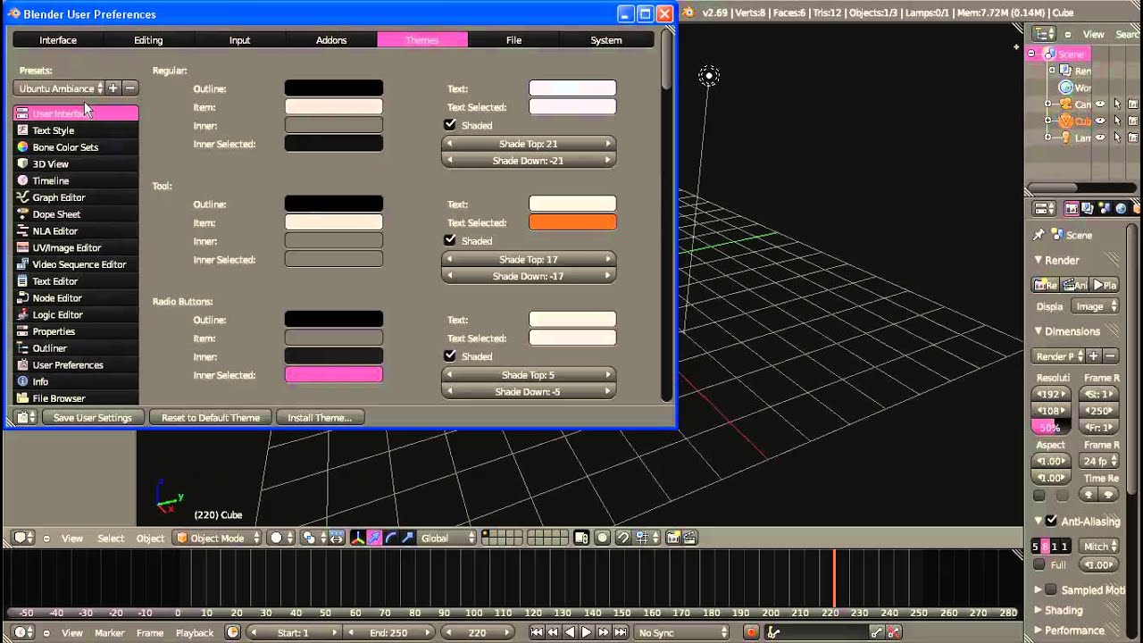
Task: Toggle Full Sample checkbox
Action: pos(1039,564)
